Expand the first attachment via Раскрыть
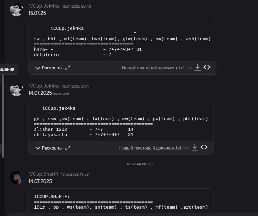This screenshot has height=216, width=258. (48, 68)
